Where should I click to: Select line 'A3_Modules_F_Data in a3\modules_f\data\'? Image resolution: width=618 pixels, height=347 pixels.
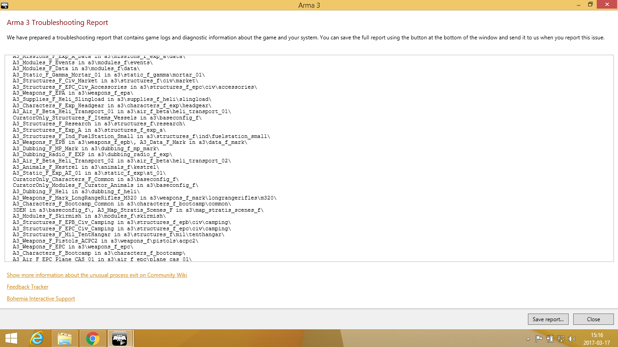click(77, 68)
